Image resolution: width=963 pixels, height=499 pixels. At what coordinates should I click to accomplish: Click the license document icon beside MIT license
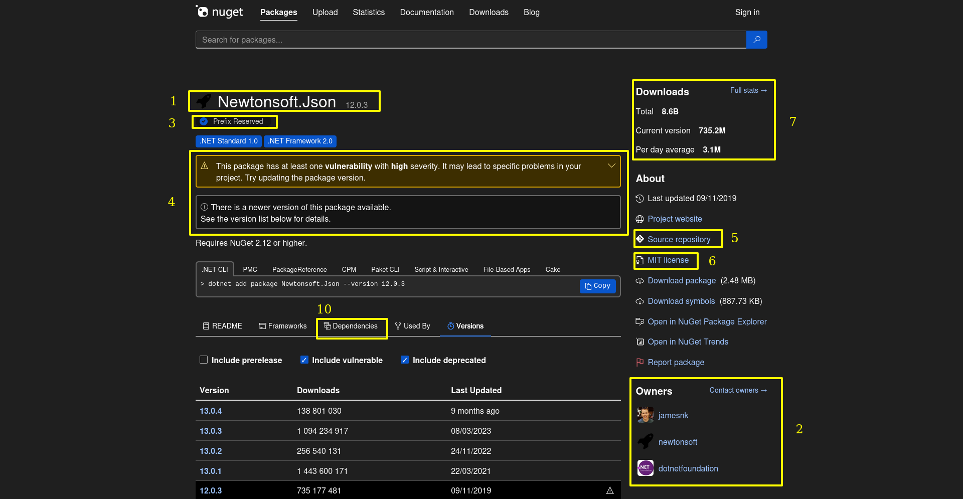tap(640, 260)
